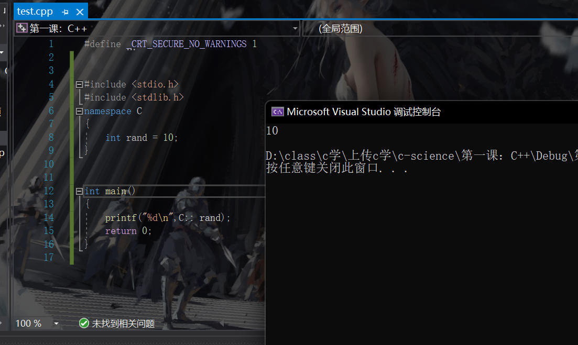Click the console icon in debug console title
The height and width of the screenshot is (345, 578).
[x=278, y=112]
